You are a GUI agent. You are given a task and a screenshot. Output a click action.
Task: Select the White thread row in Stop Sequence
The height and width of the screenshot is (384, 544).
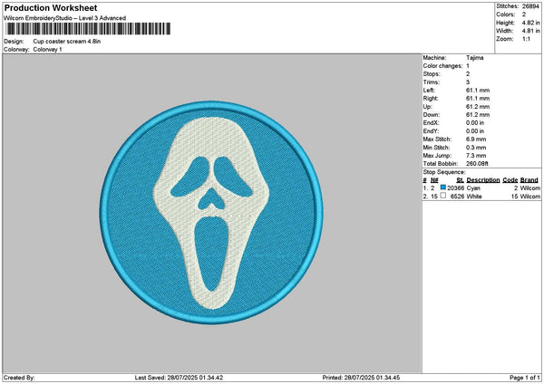(482, 196)
